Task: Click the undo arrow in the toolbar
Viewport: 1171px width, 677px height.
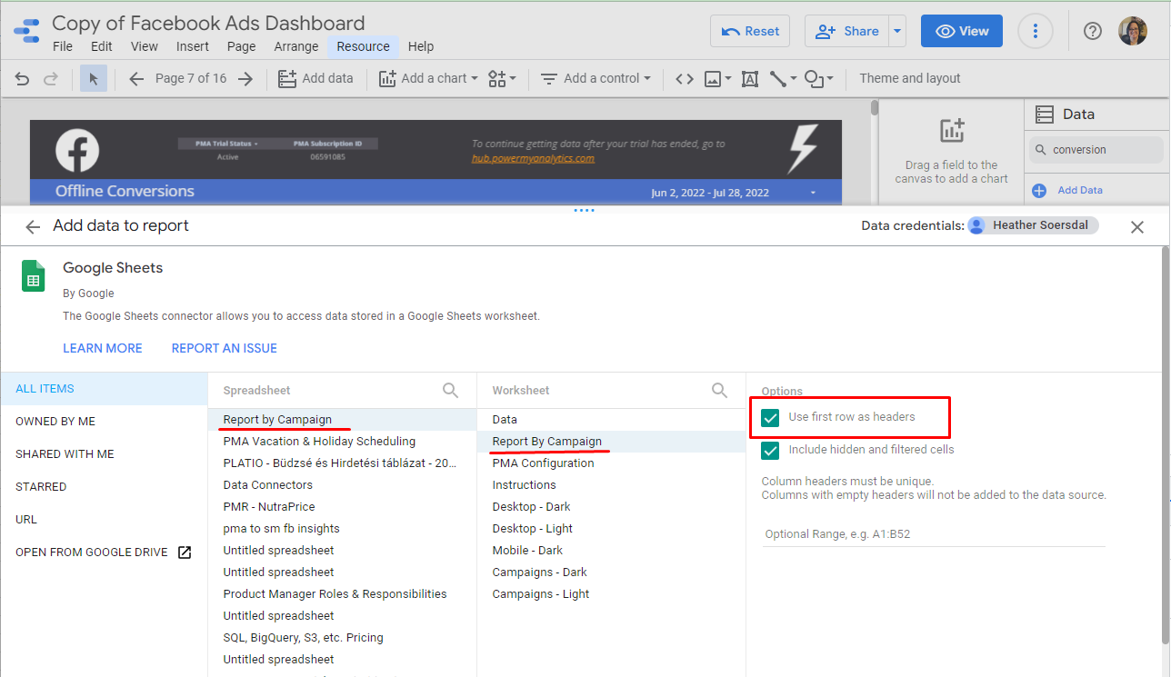Action: [x=23, y=79]
